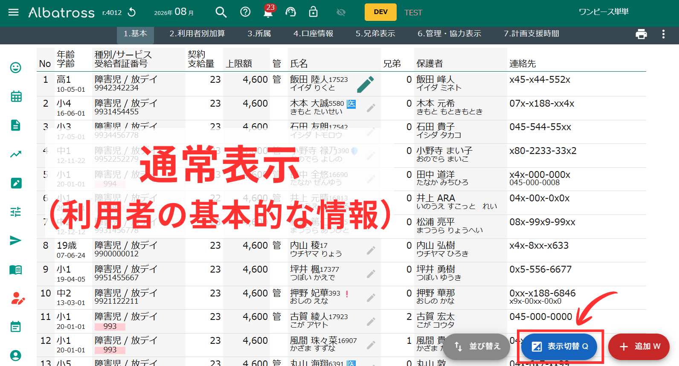Edit 飯田 陸人 with the green pencil

[x=366, y=84]
